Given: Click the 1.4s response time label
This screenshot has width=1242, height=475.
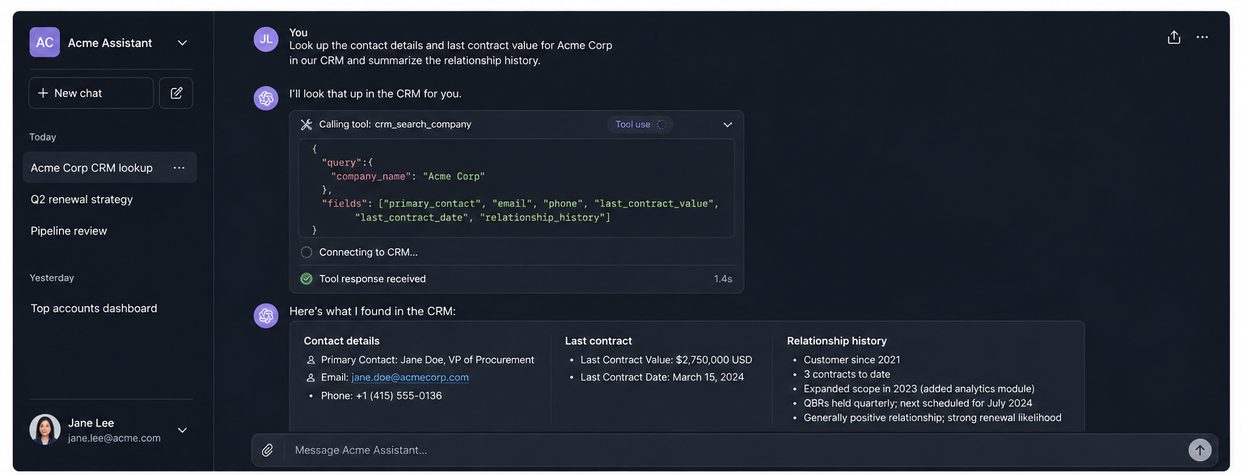Looking at the screenshot, I should 723,279.
